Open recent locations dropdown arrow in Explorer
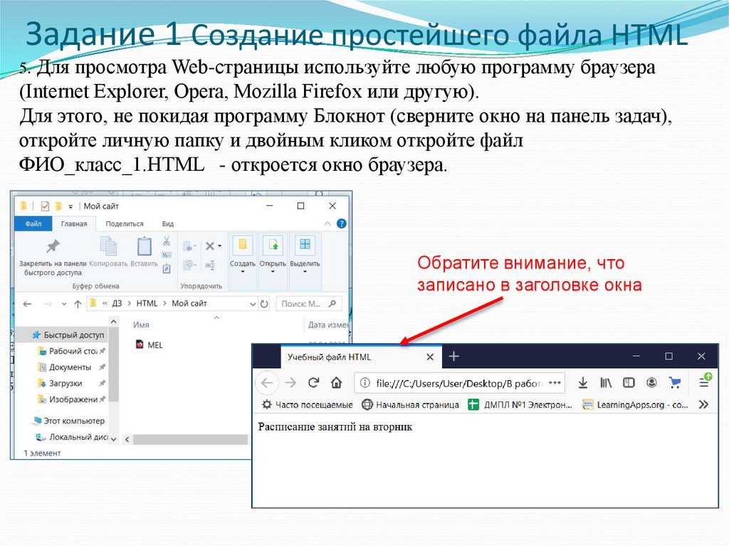Image resolution: width=729 pixels, height=546 pixels. 63,304
